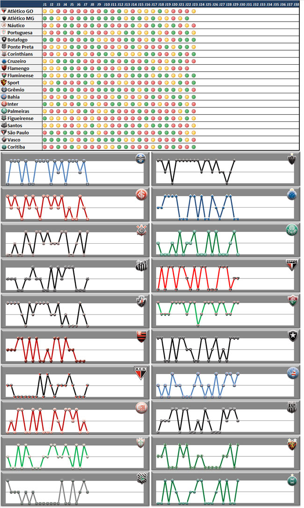Viewport: 304px width, 508px height.
Task: Select the J38 column header
Action: point(296,4)
